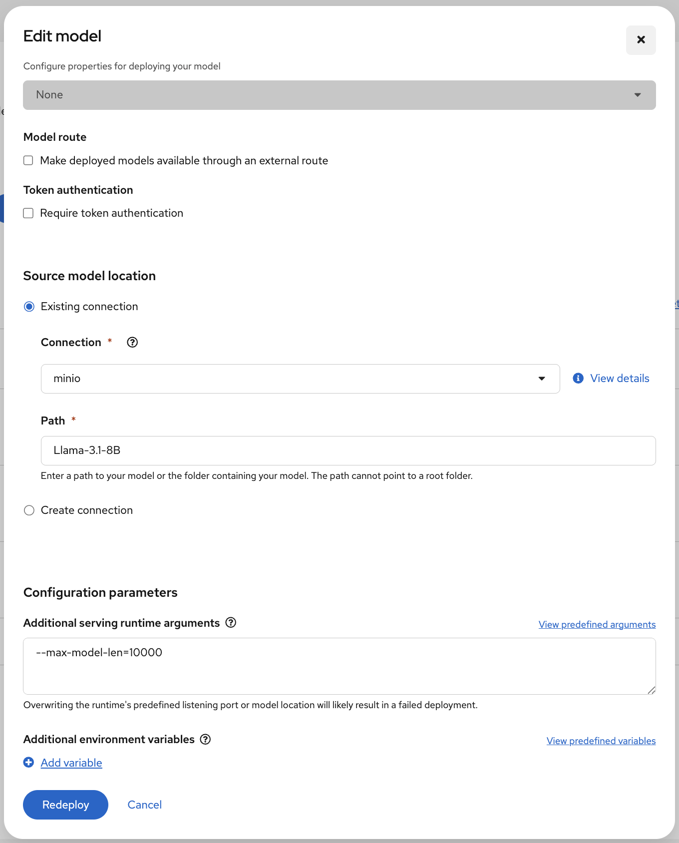Check Require token authentication
Image resolution: width=679 pixels, height=843 pixels.
[28, 213]
